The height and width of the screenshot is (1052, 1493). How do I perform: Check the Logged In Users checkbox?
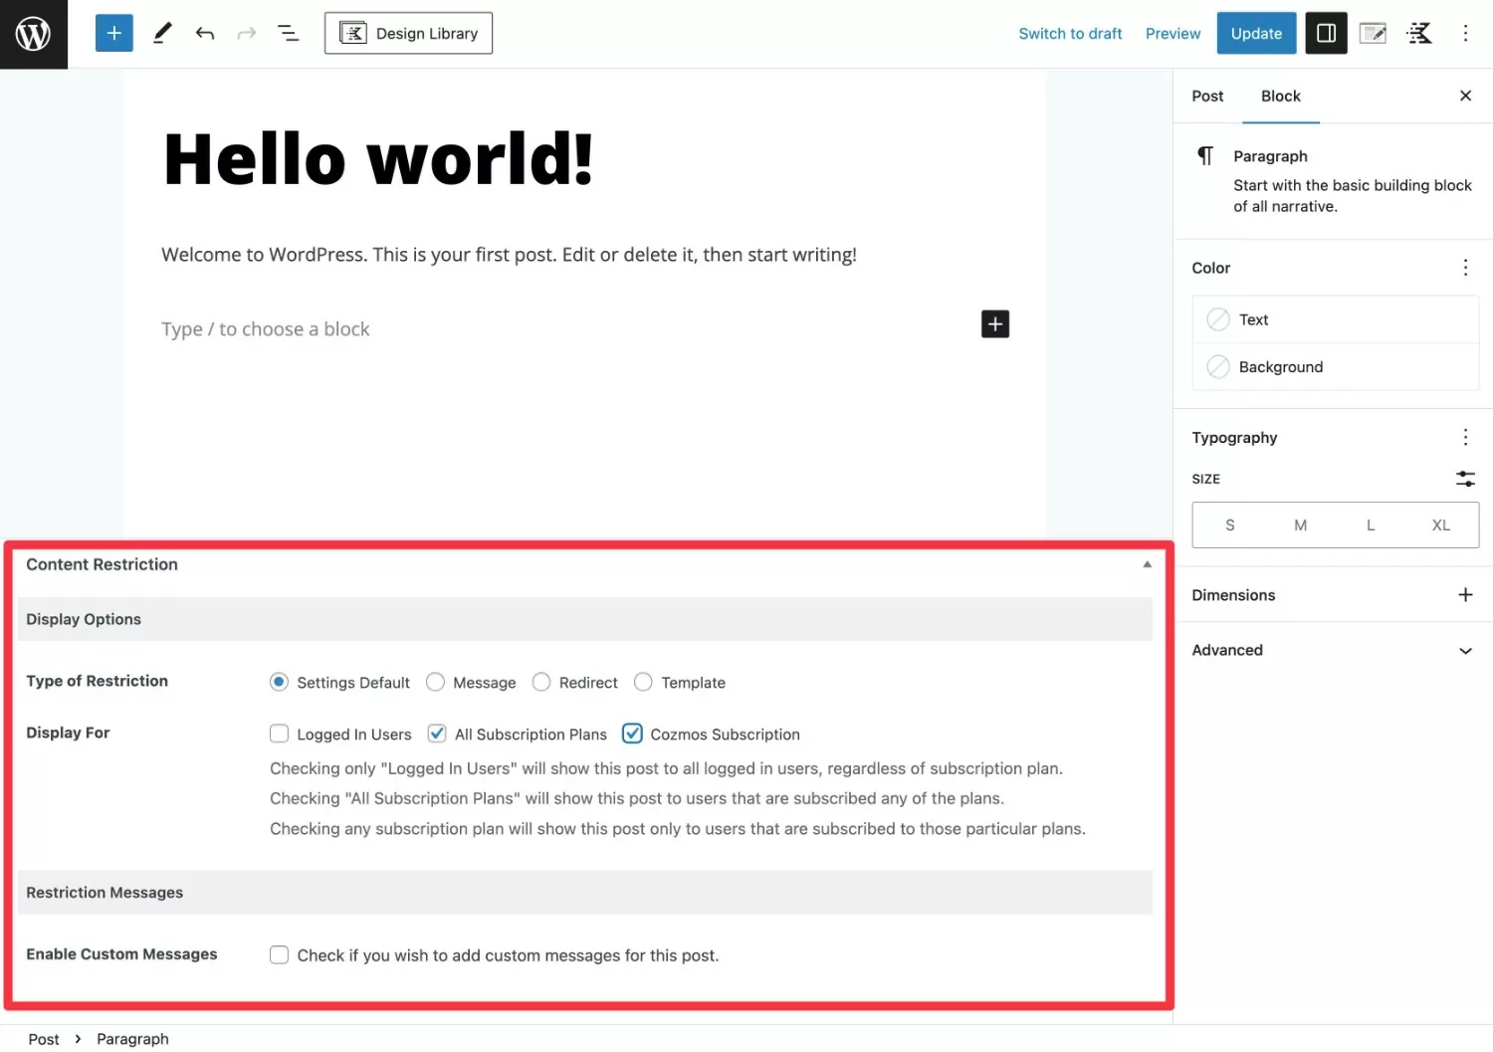click(280, 735)
